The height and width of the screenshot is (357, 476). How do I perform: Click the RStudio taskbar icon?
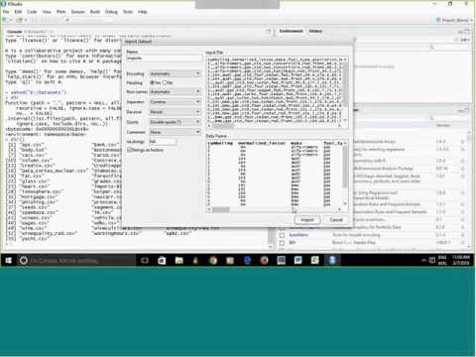332,261
